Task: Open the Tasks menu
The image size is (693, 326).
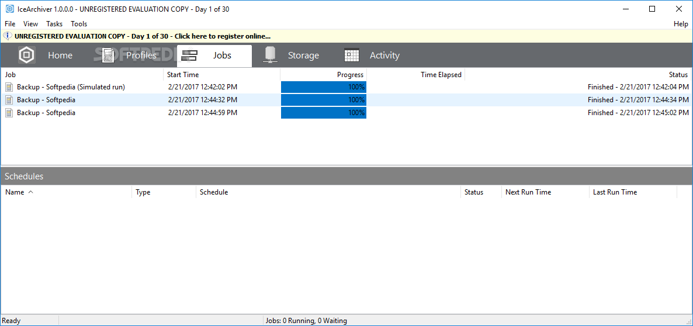Action: coord(54,24)
